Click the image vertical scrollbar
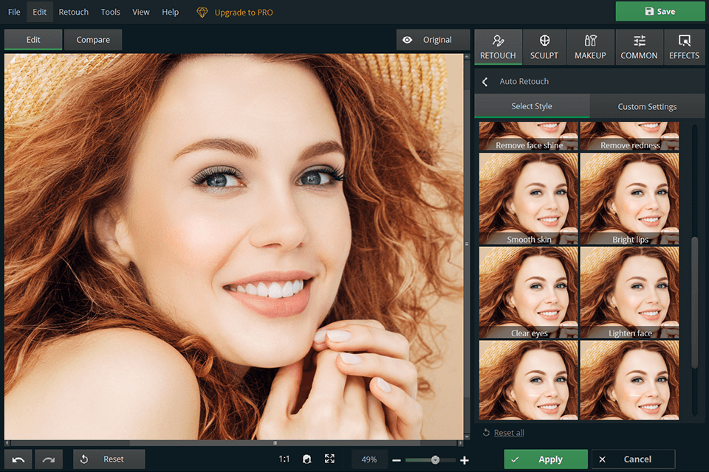709x472 pixels. 467,244
